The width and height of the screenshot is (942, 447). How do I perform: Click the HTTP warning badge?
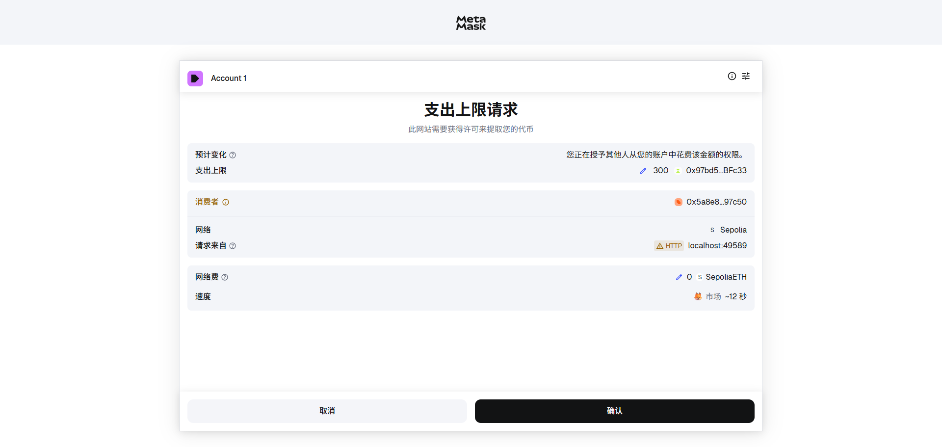click(669, 246)
